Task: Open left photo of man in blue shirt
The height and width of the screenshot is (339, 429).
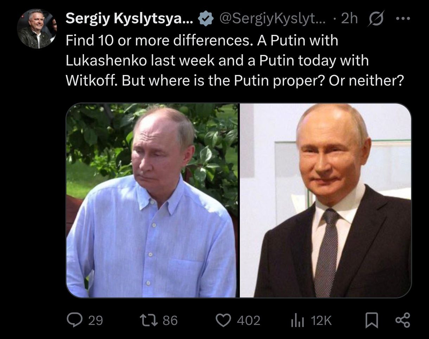Action: 152,200
